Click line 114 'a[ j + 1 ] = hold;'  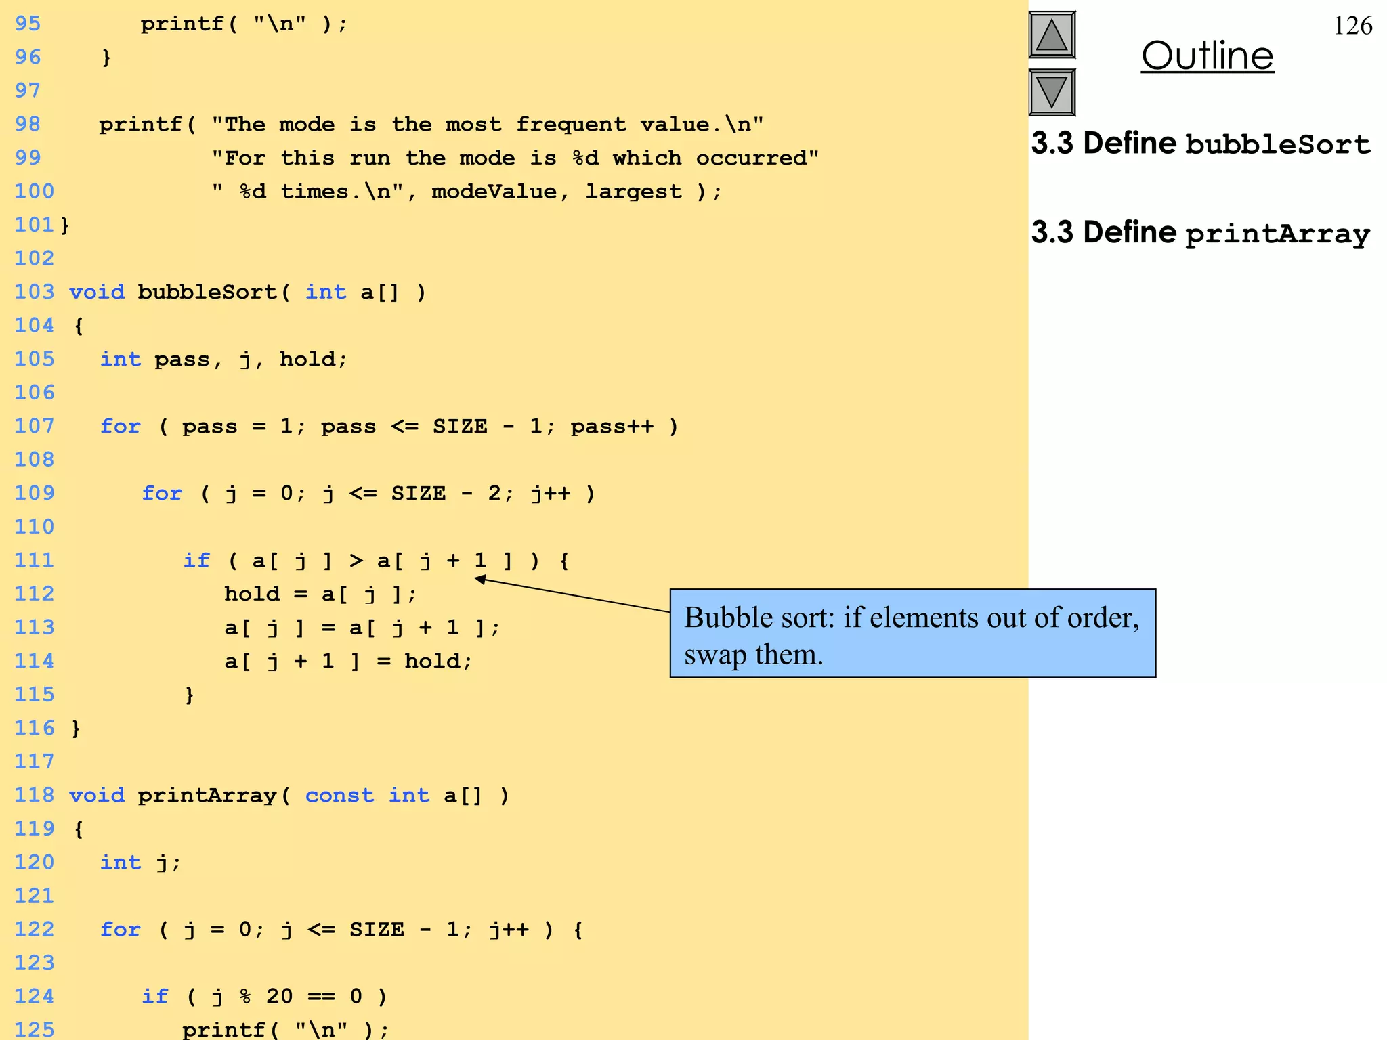click(348, 662)
